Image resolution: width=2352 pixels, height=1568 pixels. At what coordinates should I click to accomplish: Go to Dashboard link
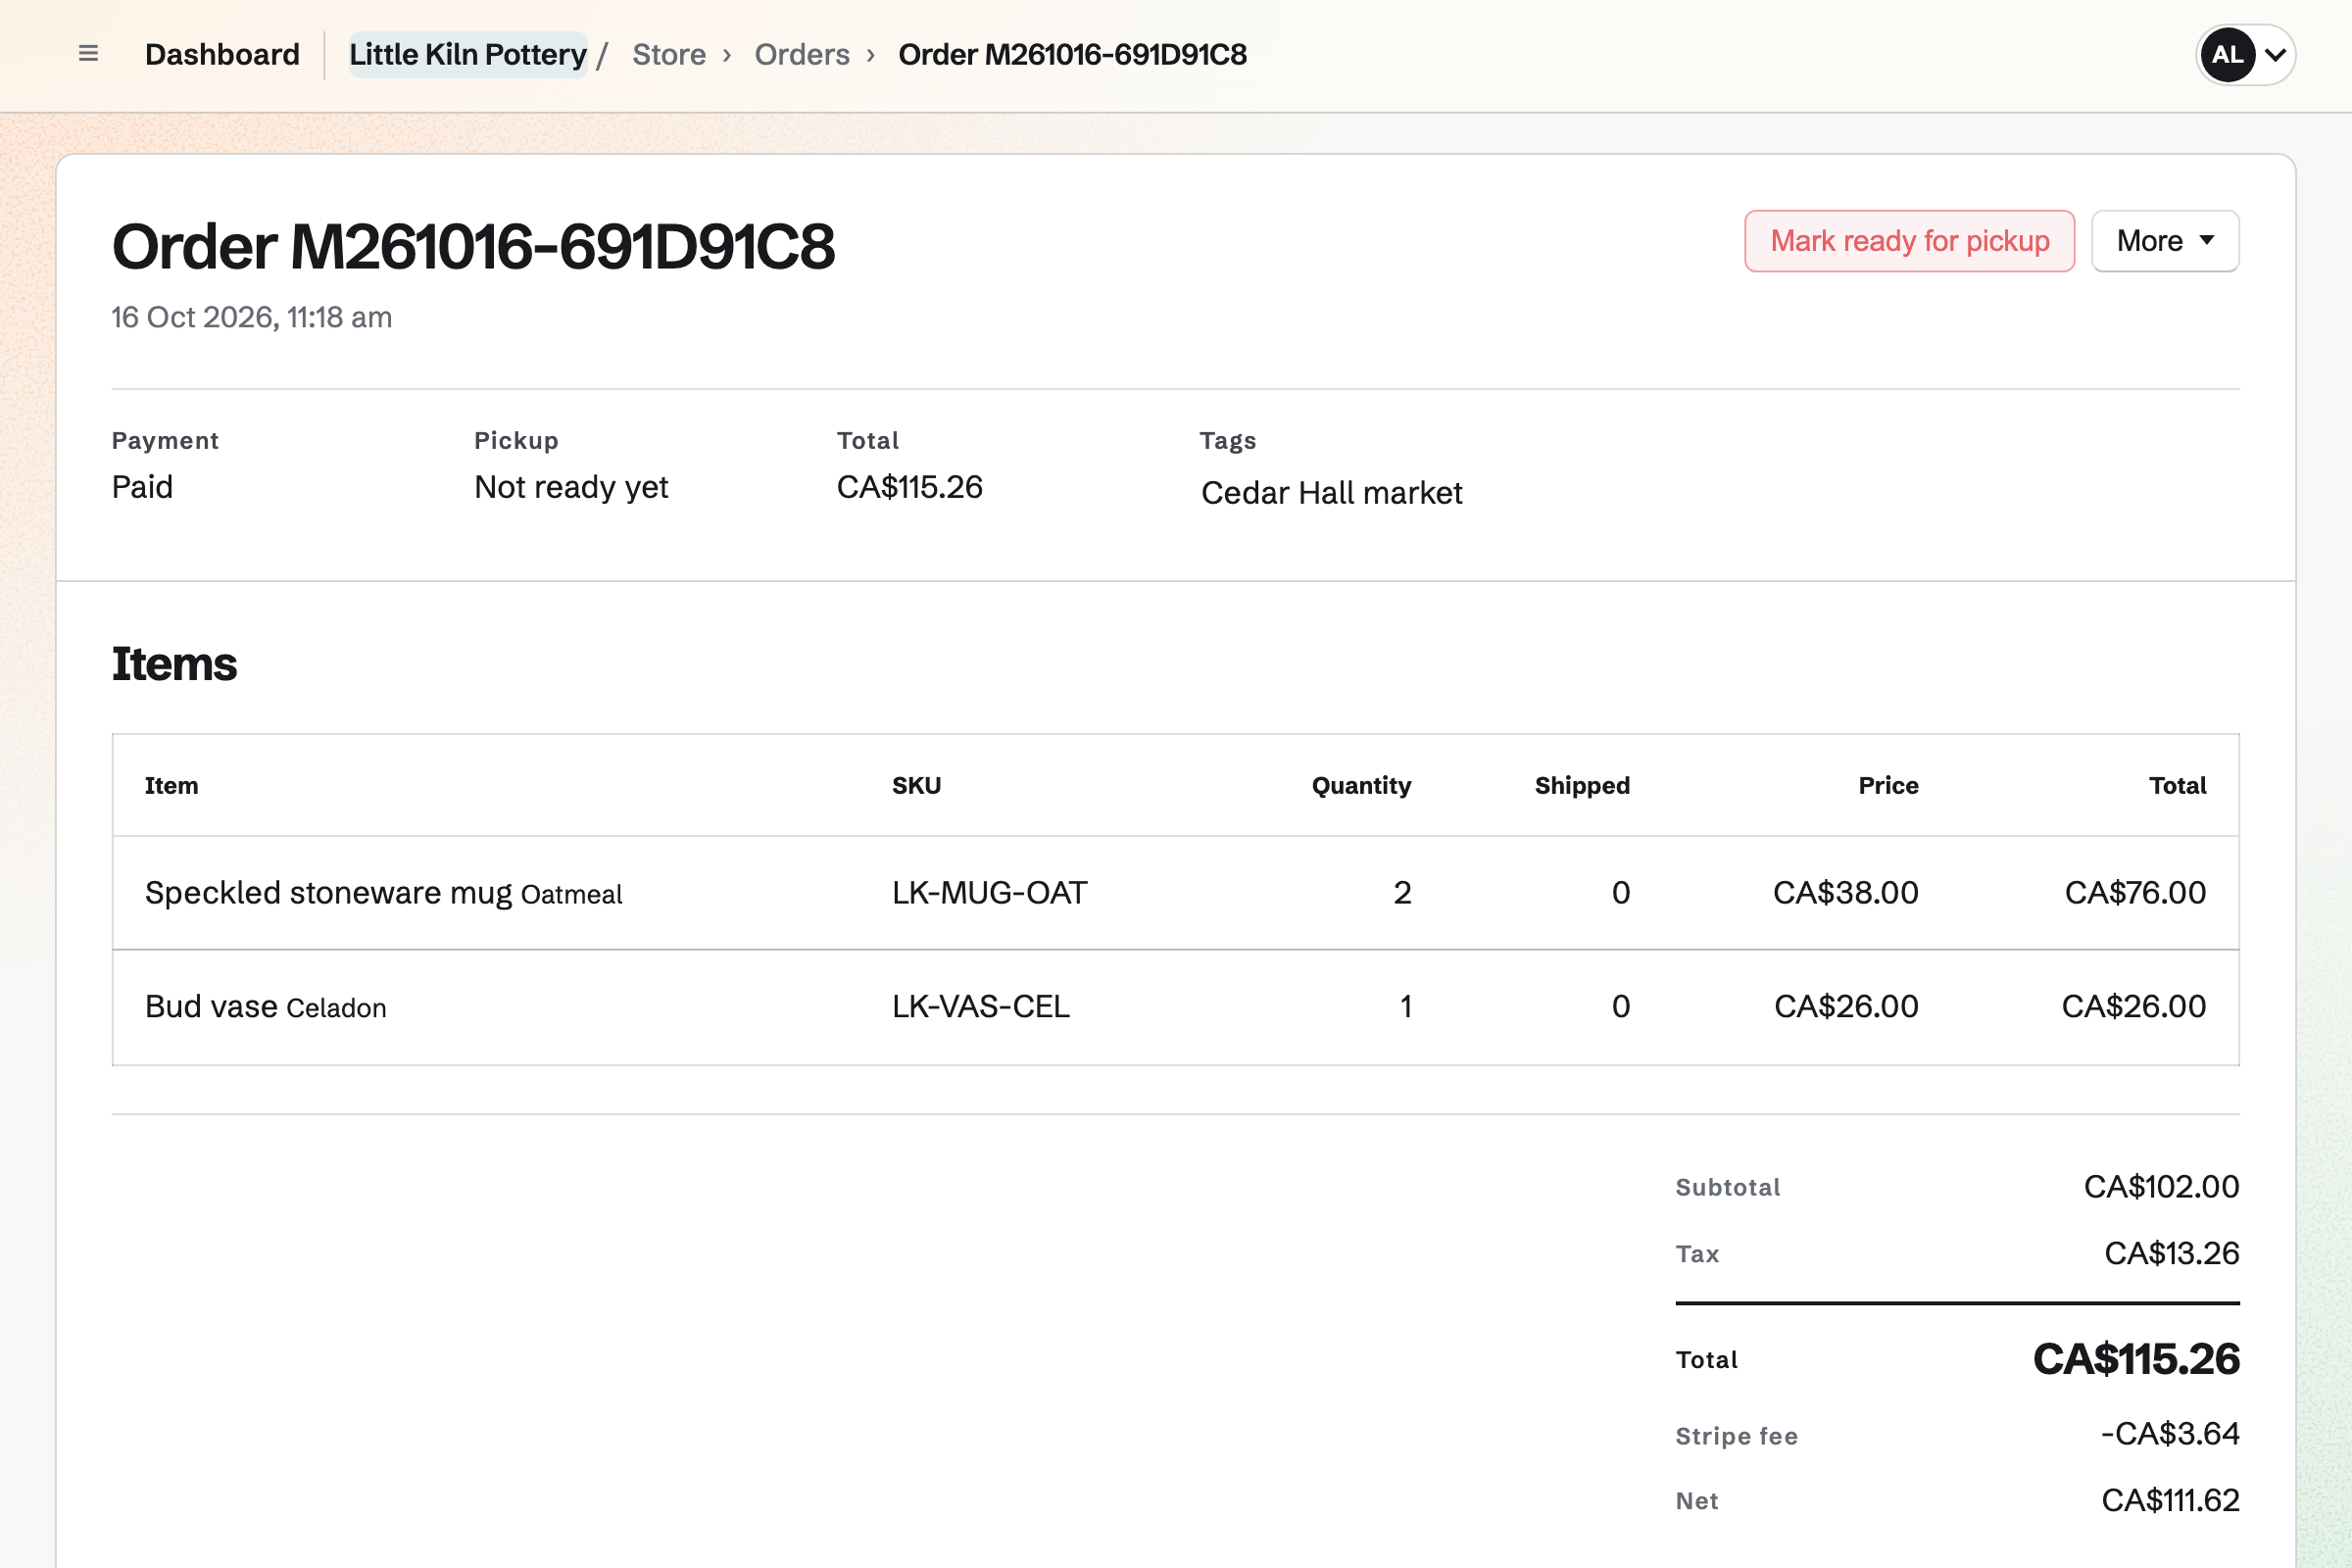222,55
